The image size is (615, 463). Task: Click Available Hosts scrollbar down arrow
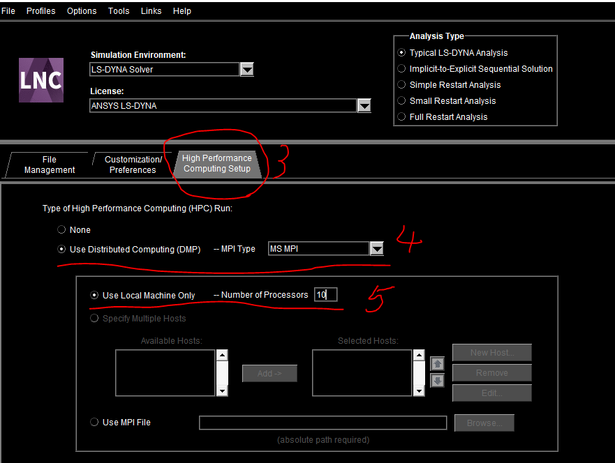point(223,390)
